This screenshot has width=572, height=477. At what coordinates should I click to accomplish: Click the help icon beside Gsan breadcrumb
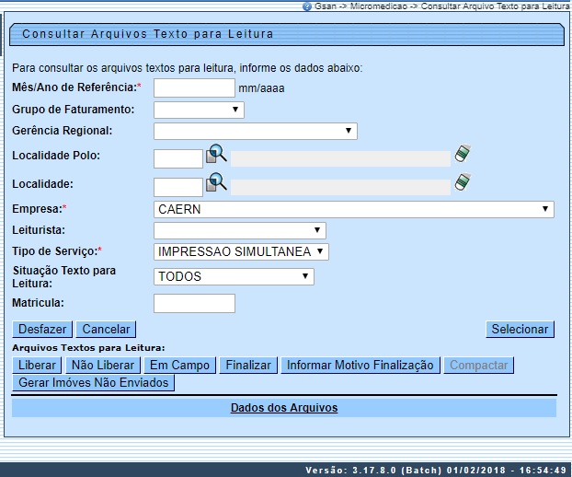tap(306, 6)
